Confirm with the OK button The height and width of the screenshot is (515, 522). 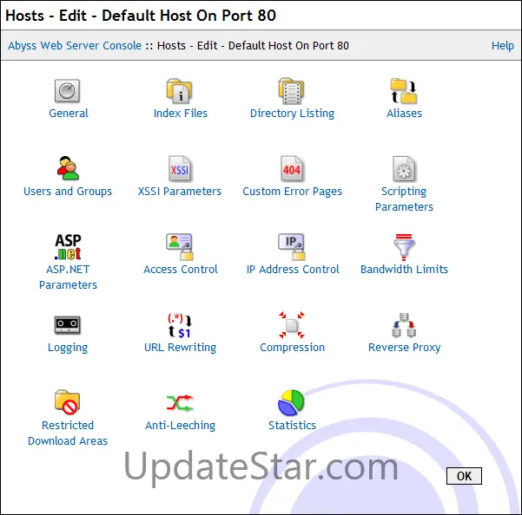(464, 476)
